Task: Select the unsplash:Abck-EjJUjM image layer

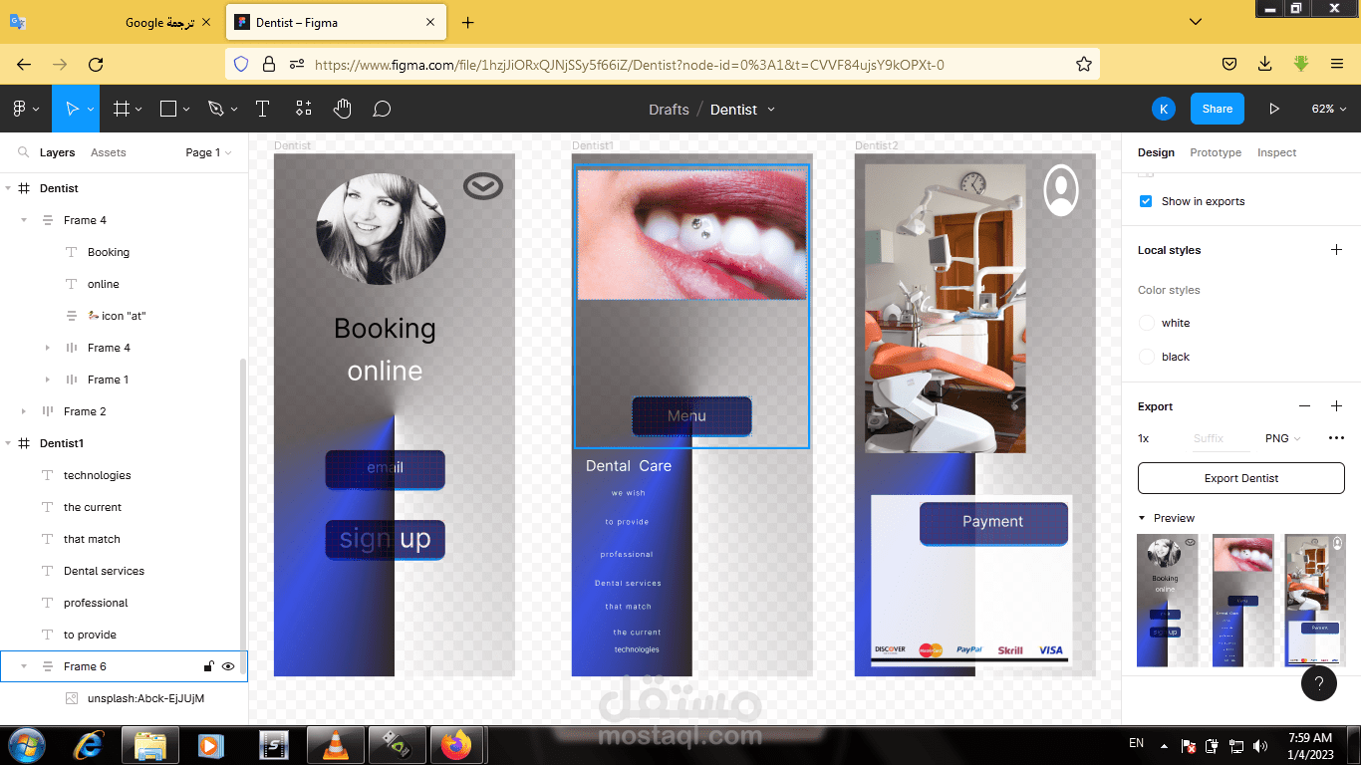Action: 145,698
